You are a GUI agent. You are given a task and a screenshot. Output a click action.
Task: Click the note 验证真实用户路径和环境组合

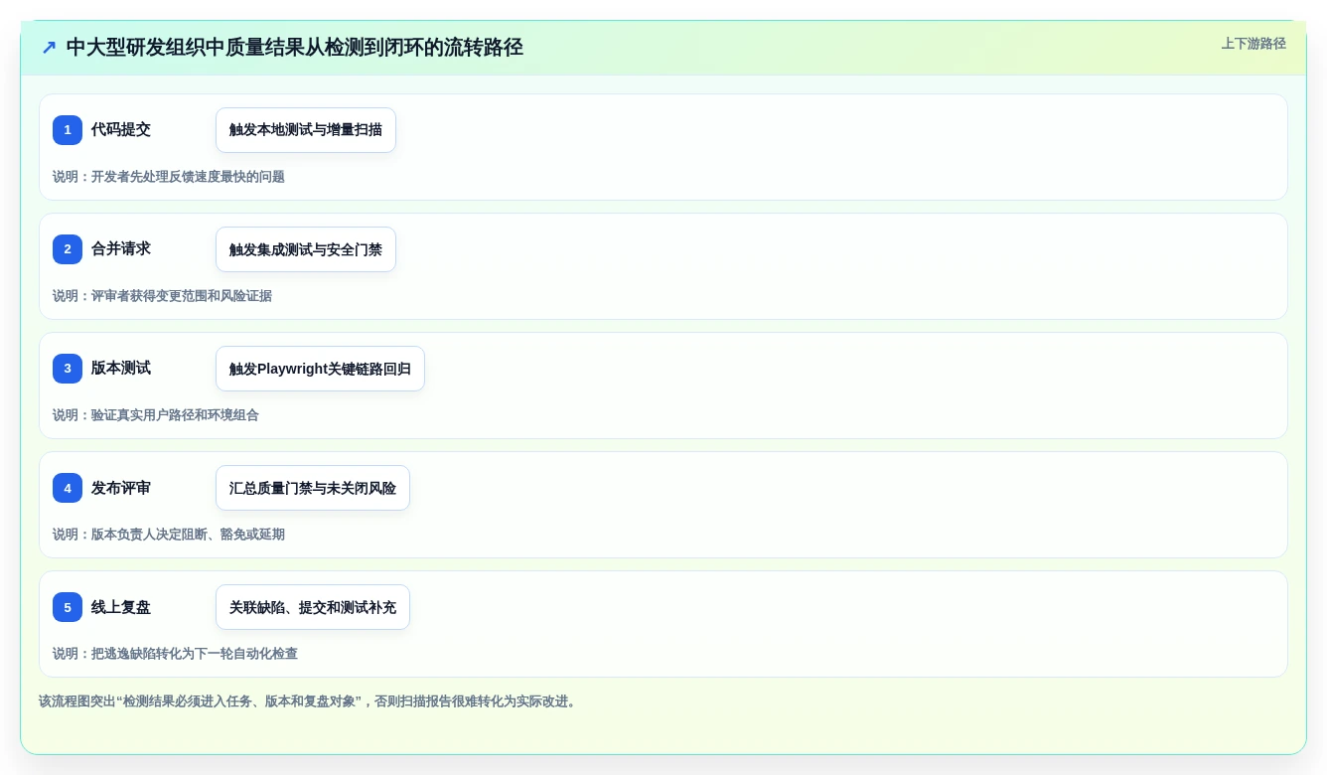click(x=156, y=415)
